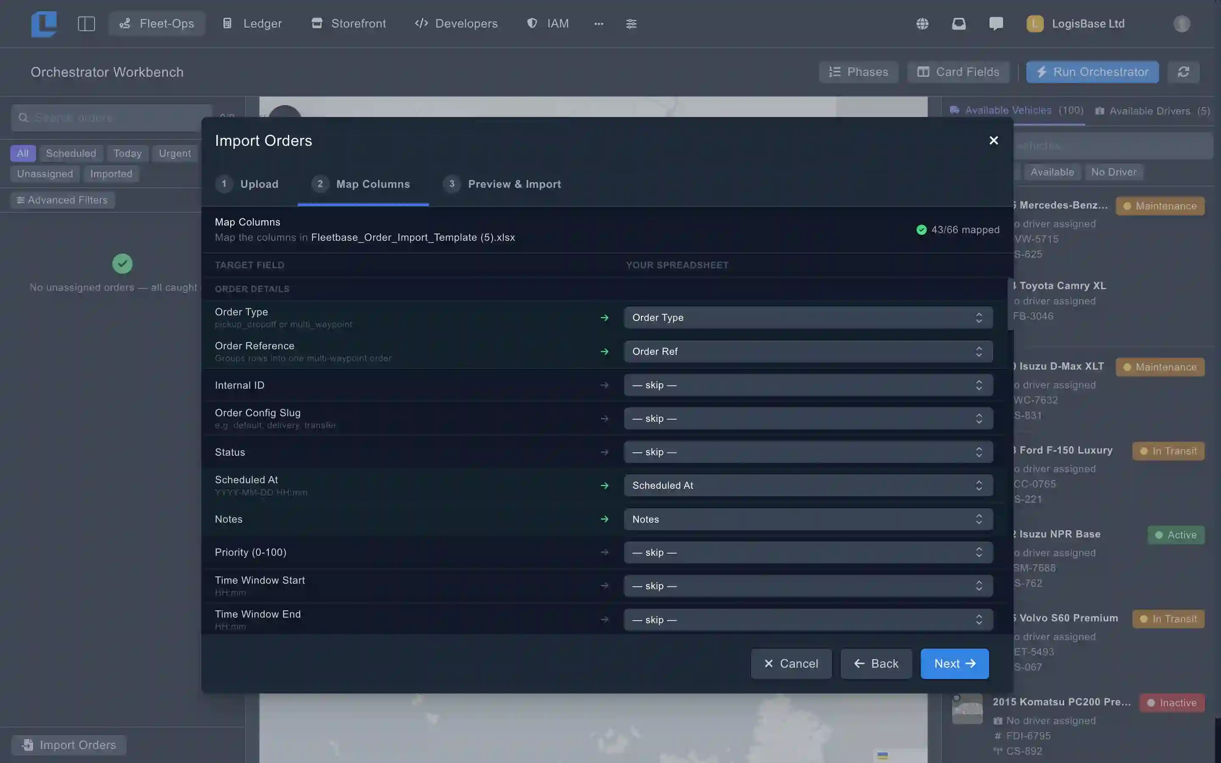Toggle the sidebar panel icon

(86, 24)
